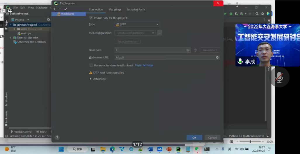This screenshot has width=300, height=154.
Task: Click the dialog help button at bottom left
Action: pos(57,138)
